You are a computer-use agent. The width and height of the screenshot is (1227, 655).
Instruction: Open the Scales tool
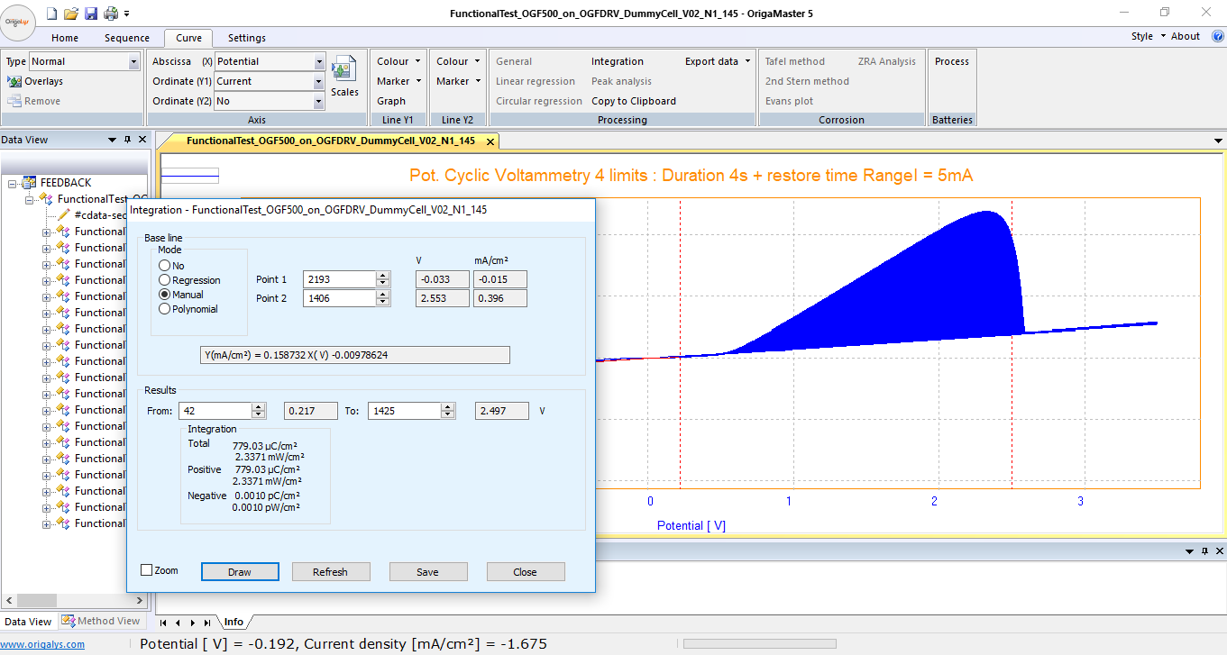coord(343,77)
